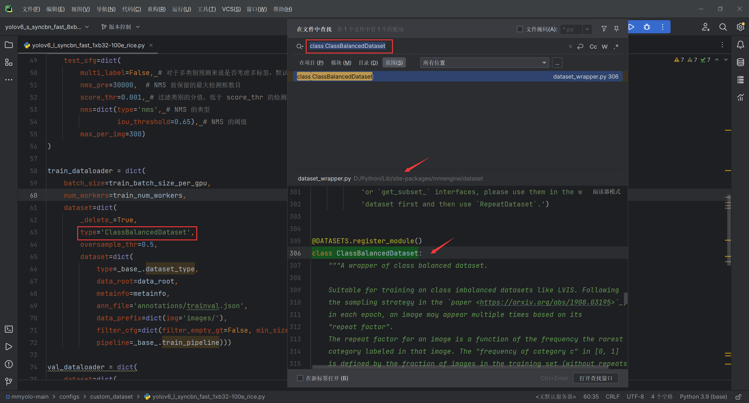Check 在新标签打开 option
Screen dimensions: 749x403
300,378
